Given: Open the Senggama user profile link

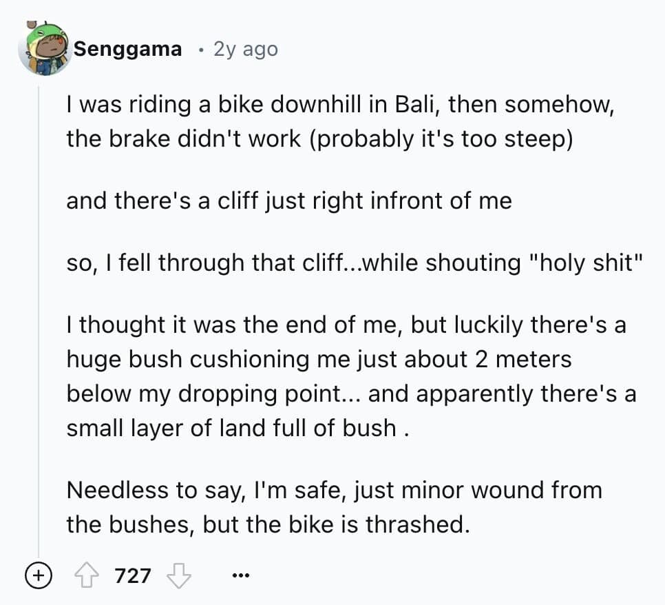Looking at the screenshot, I should tap(128, 49).
